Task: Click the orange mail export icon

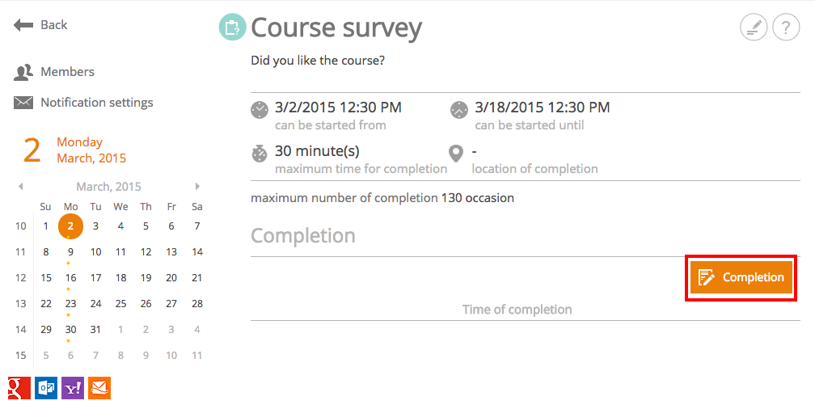Action: 99,388
